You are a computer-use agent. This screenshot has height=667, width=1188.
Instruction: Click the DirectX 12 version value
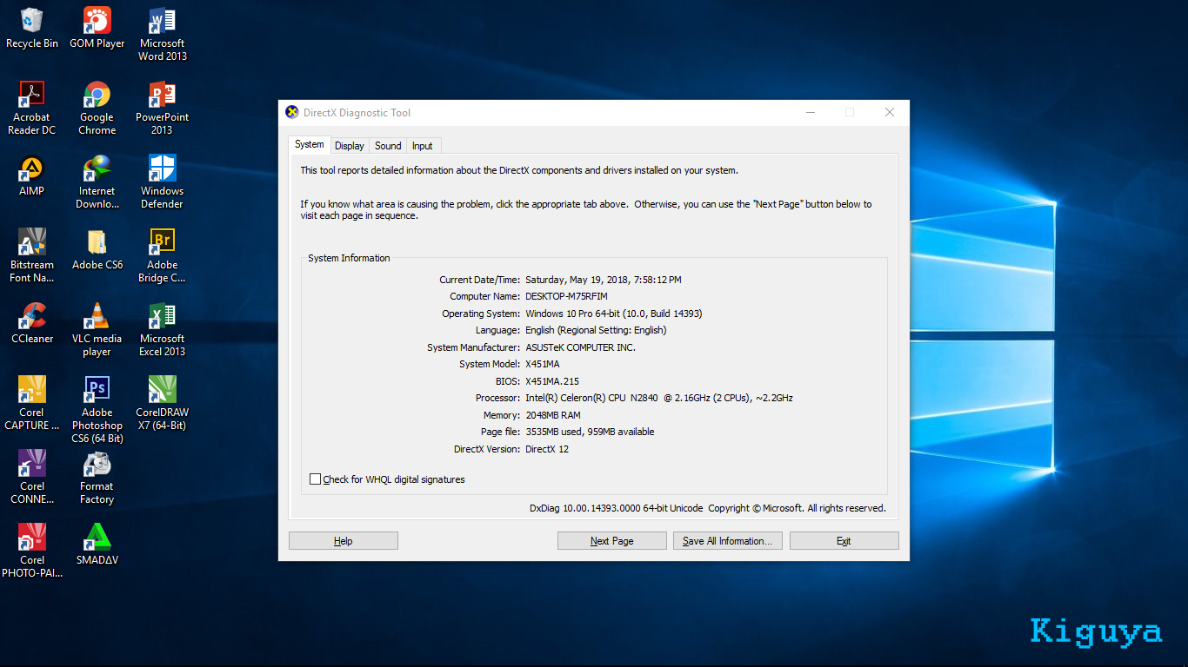(x=547, y=449)
